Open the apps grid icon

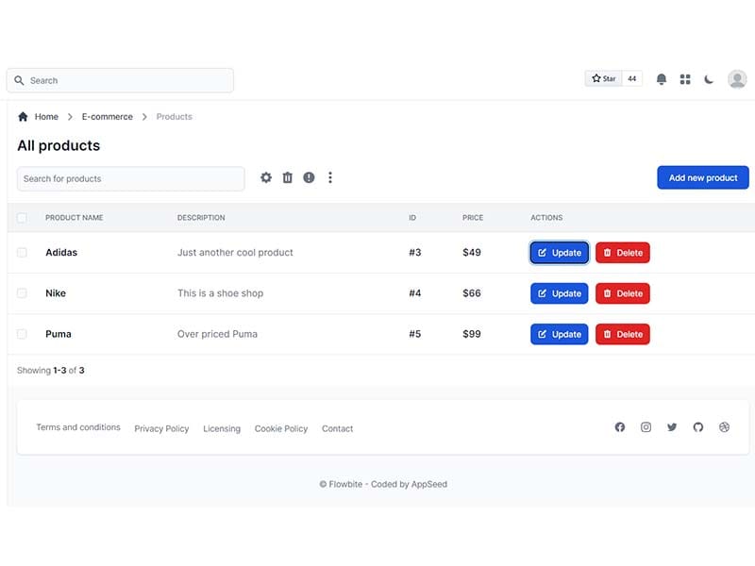pyautogui.click(x=687, y=79)
